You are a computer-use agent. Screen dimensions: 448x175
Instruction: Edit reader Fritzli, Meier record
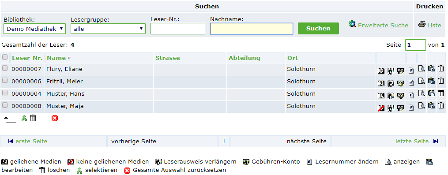pyautogui.click(x=431, y=81)
